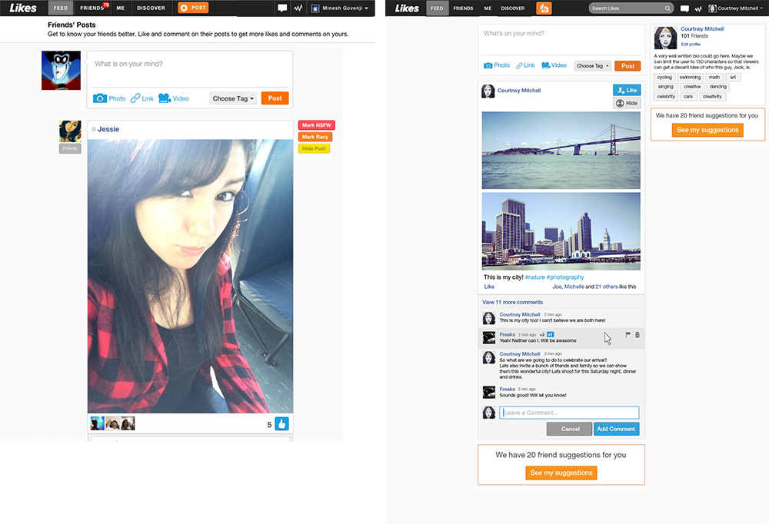Hide Courtney Mitchell's post with the Hide button
This screenshot has width=769, height=524.
pyautogui.click(x=627, y=103)
